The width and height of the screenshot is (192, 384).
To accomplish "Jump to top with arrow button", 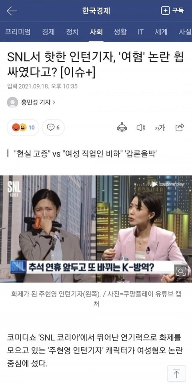I will click(176, 374).
